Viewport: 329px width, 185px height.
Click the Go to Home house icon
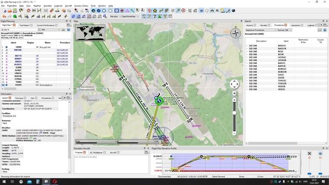point(29,11)
